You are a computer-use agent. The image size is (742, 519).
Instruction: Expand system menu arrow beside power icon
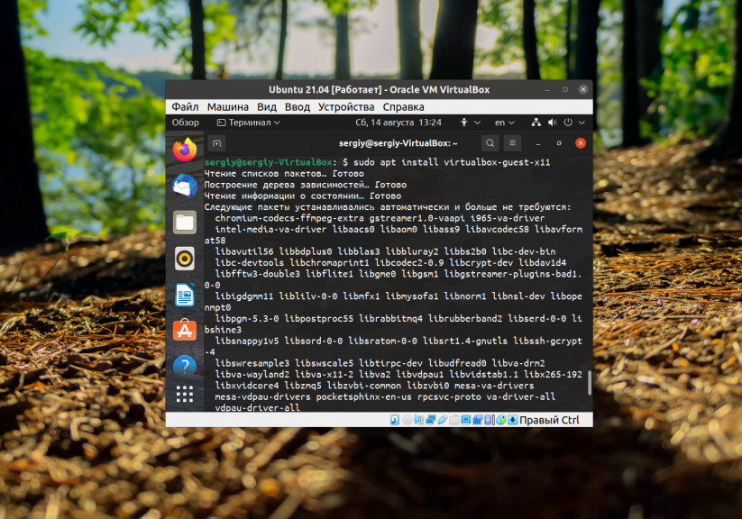[582, 123]
